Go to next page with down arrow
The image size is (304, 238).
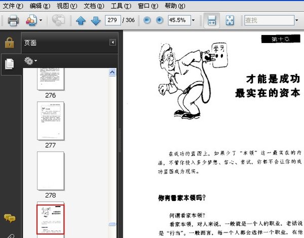(96, 20)
